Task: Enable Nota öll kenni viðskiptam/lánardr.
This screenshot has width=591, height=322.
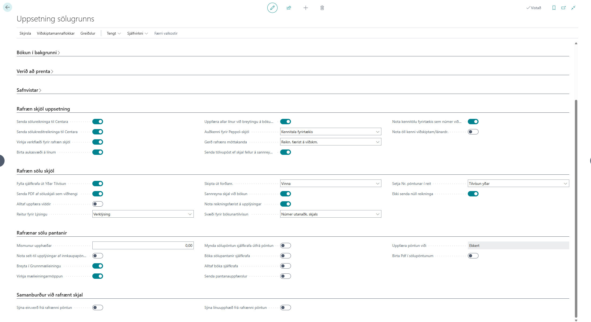Action: point(473,132)
